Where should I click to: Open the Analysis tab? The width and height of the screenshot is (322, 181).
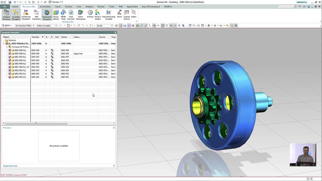89,7
